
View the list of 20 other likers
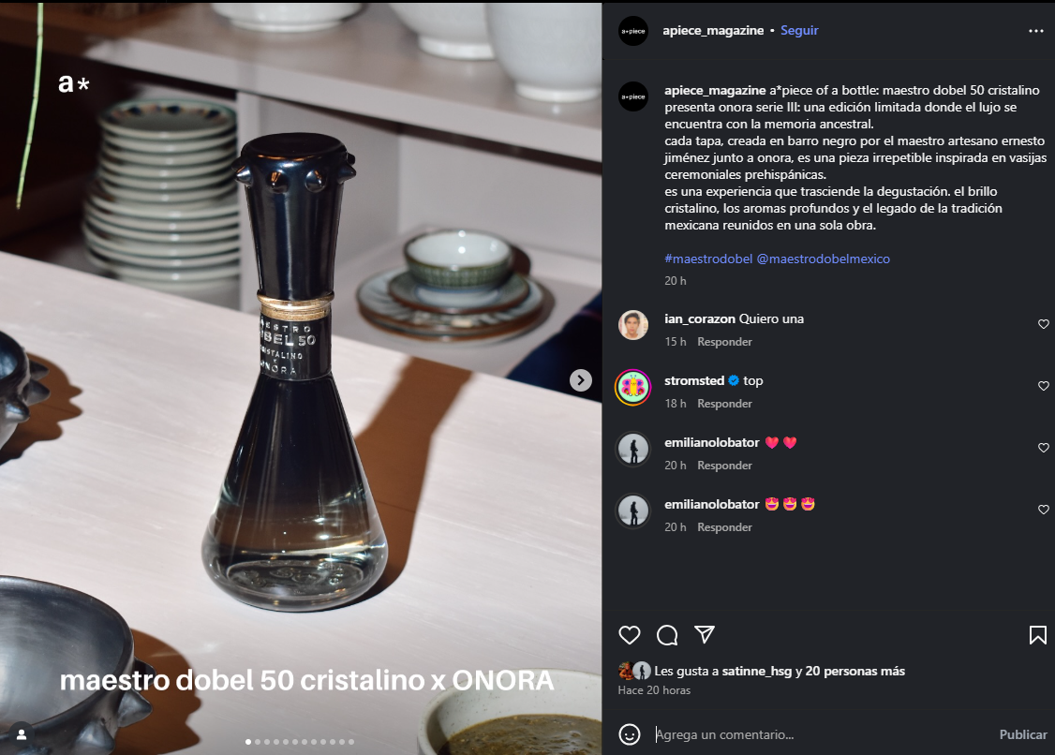coord(854,671)
